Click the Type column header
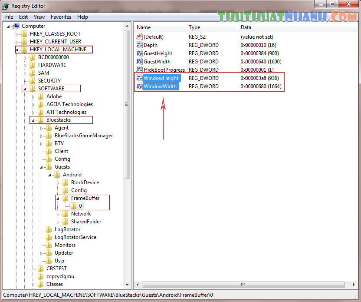The image size is (361, 302). pyautogui.click(x=212, y=27)
